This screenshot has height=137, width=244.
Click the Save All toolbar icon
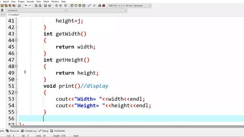(x=6, y=6)
